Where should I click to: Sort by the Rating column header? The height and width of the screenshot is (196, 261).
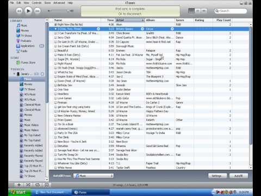[x=203, y=20]
